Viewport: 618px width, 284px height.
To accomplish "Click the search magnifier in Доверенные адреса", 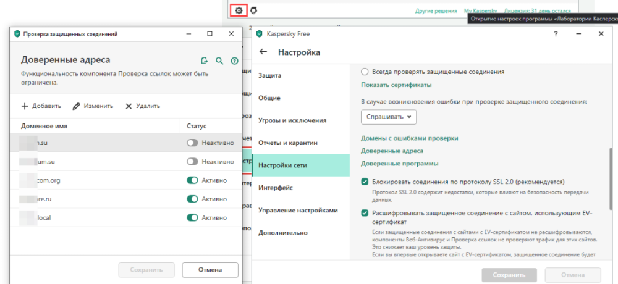I will [219, 61].
